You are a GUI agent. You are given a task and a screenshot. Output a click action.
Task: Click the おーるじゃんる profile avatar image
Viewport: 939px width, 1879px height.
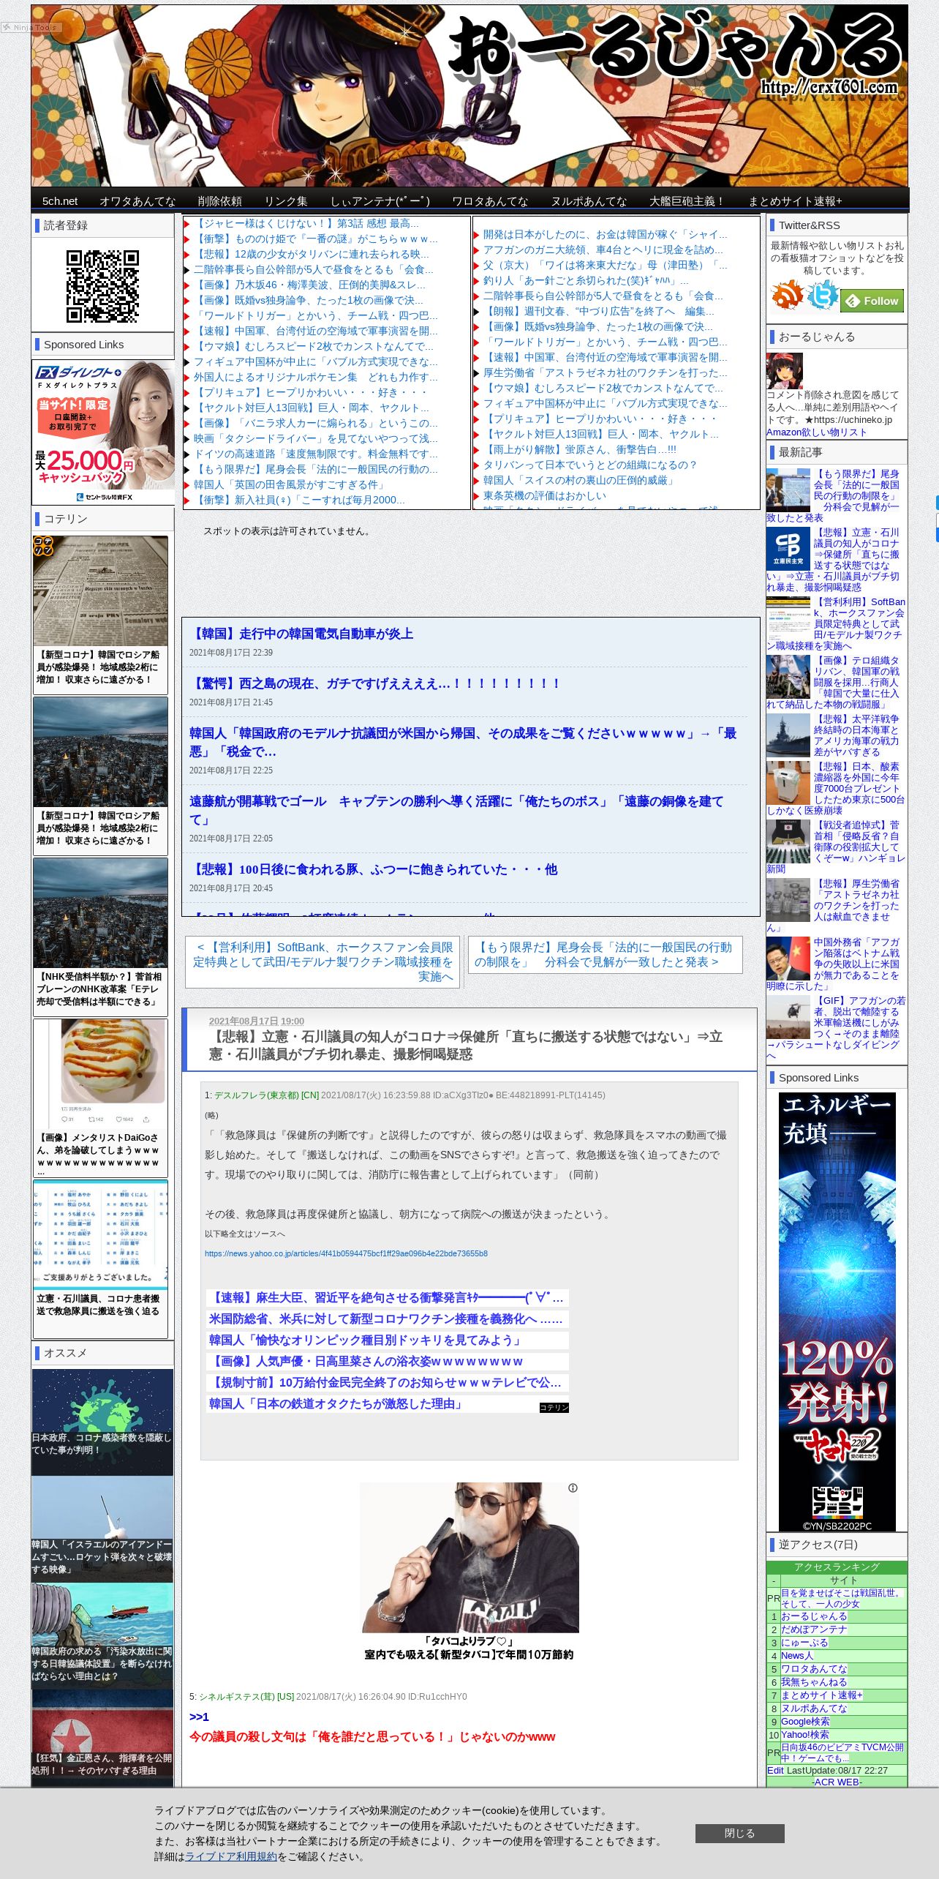[x=784, y=371]
